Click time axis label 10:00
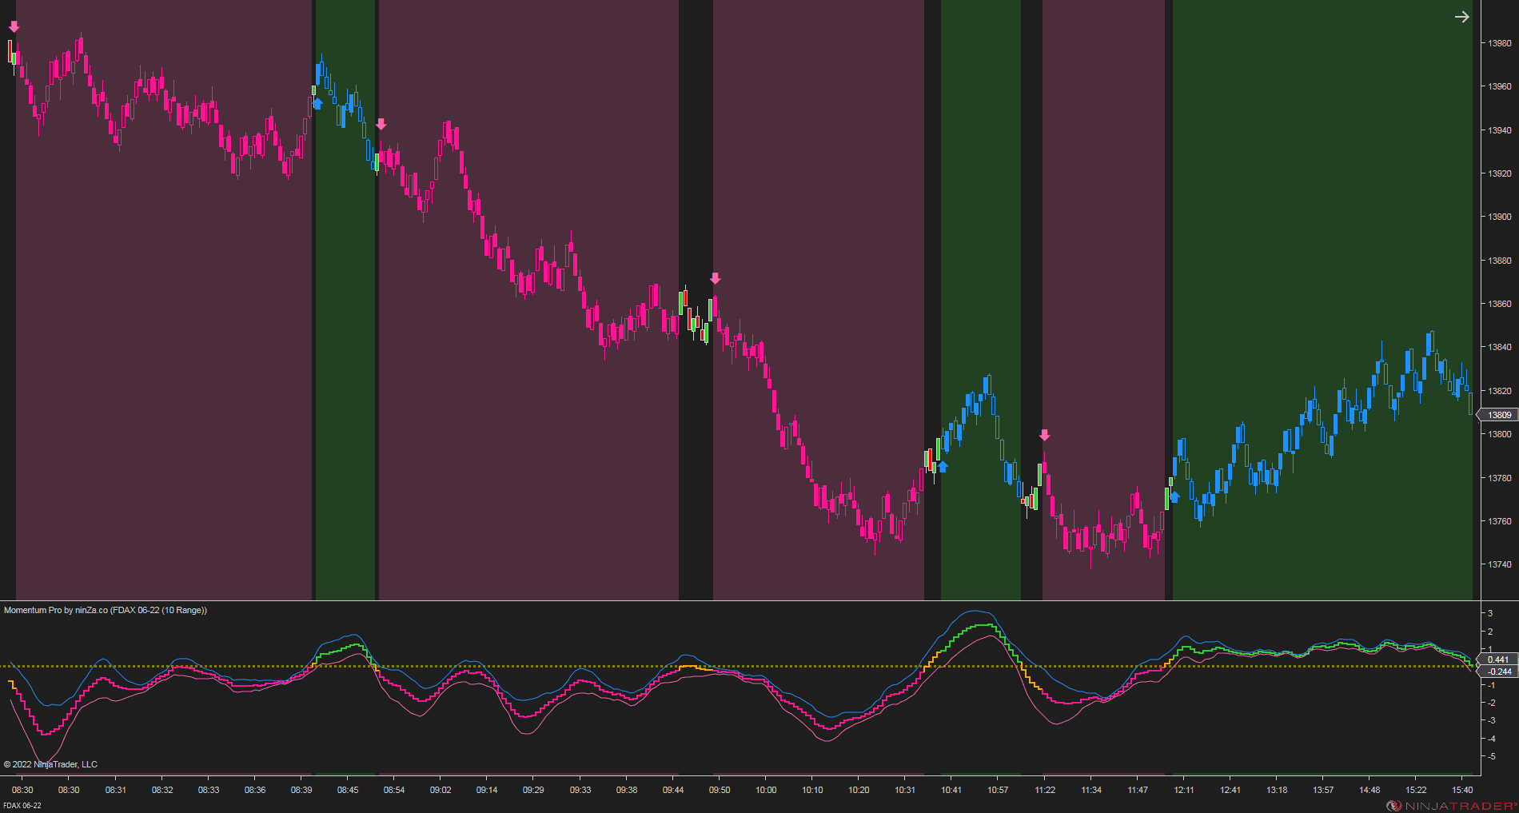 (x=766, y=790)
